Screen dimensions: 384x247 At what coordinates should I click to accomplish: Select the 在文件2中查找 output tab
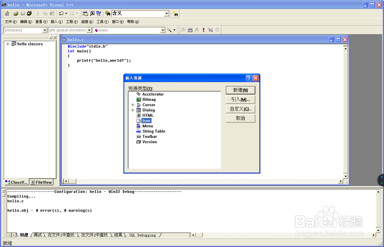click(94, 235)
